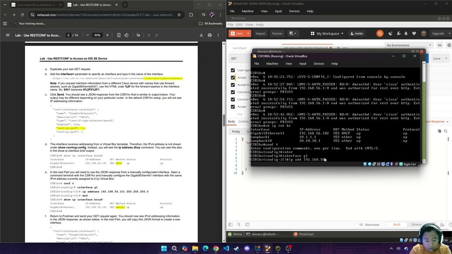Open Discord from taskbar
The width and height of the screenshot is (452, 254).
[247, 248]
